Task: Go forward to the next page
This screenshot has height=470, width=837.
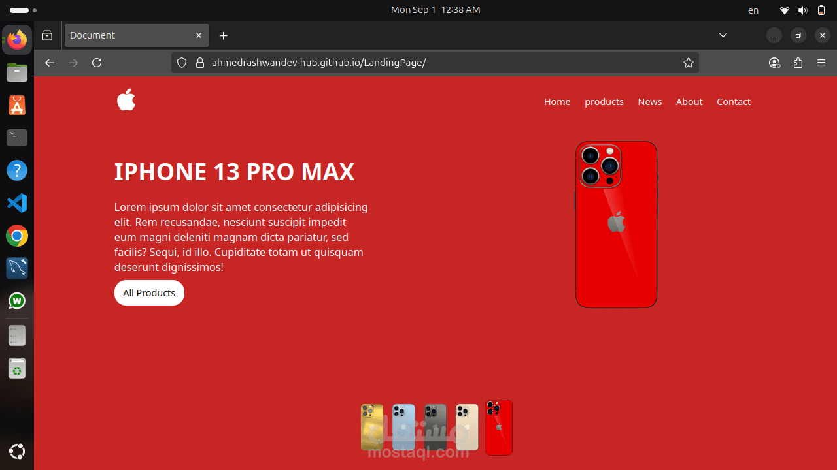Action: pyautogui.click(x=73, y=63)
